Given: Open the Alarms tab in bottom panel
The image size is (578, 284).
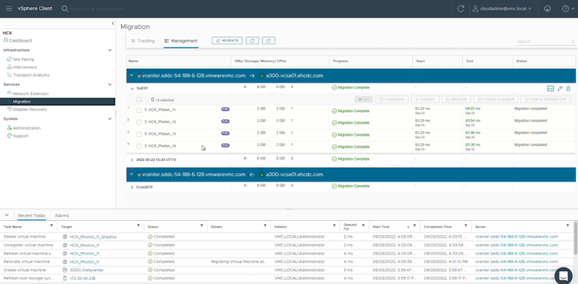Looking at the screenshot, I should [x=61, y=215].
